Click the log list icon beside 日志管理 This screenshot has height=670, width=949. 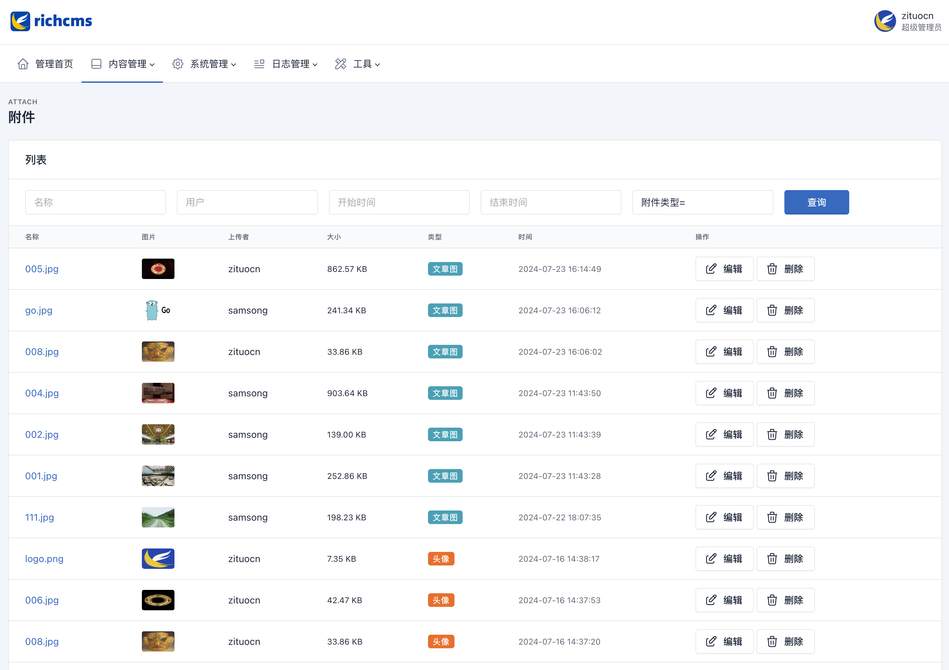pos(259,64)
